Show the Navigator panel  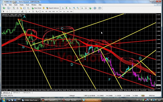[21, 8]
